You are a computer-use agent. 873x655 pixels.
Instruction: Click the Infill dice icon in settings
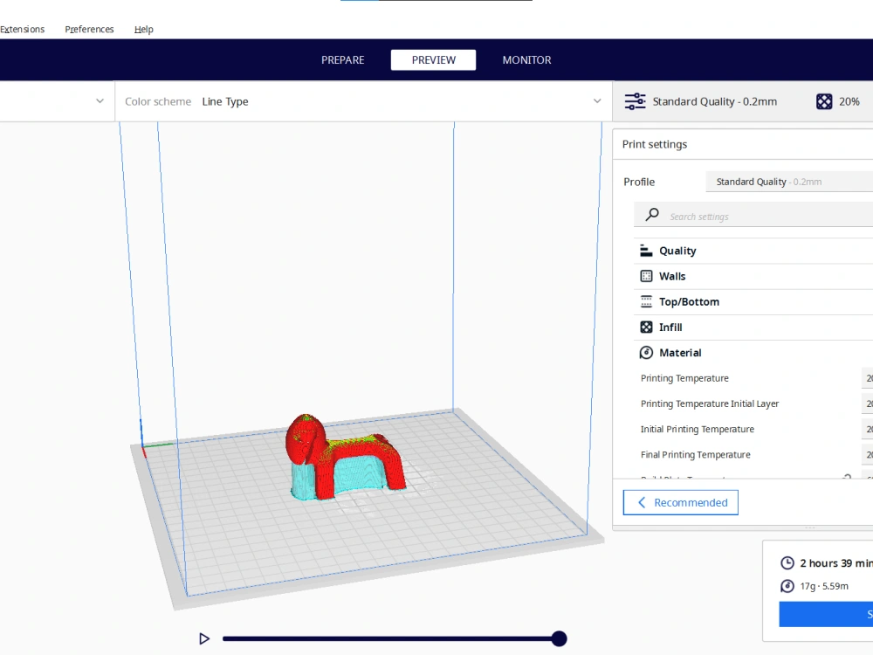pos(646,327)
